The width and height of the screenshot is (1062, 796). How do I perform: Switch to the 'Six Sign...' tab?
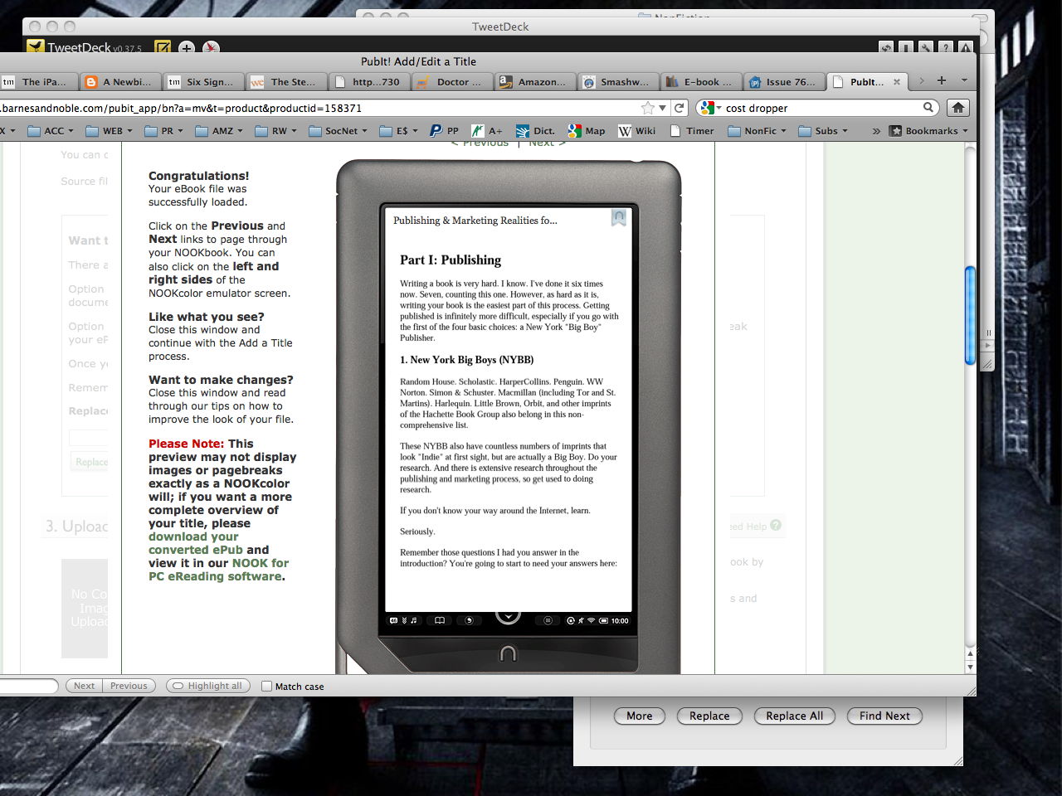click(202, 82)
